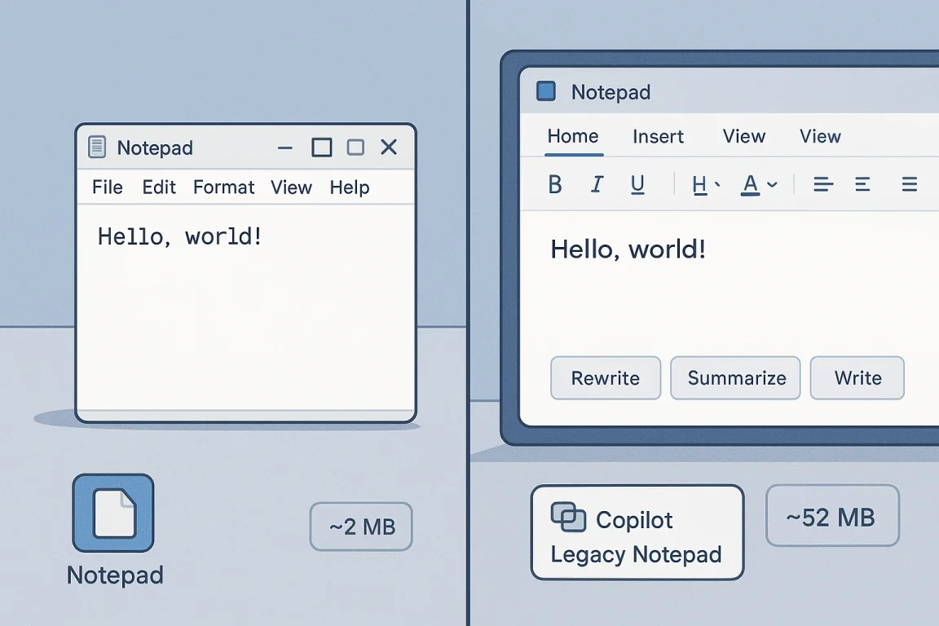The width and height of the screenshot is (939, 626).
Task: Click the status bar strip of classic Notepad
Action: pos(245,415)
